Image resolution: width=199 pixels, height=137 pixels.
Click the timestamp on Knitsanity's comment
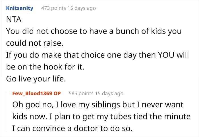82,8
